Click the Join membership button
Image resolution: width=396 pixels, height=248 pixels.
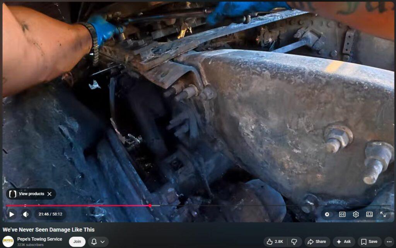click(x=77, y=241)
